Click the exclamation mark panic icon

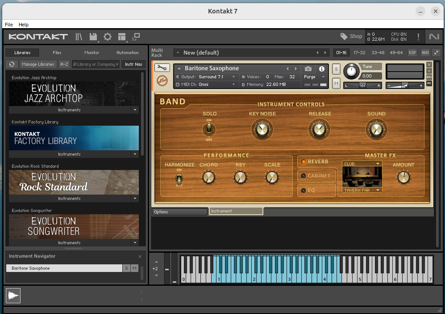[x=418, y=37]
